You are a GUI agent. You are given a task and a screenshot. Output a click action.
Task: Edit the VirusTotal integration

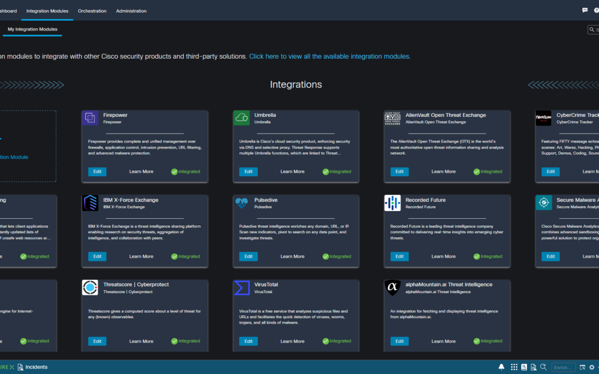click(x=248, y=341)
